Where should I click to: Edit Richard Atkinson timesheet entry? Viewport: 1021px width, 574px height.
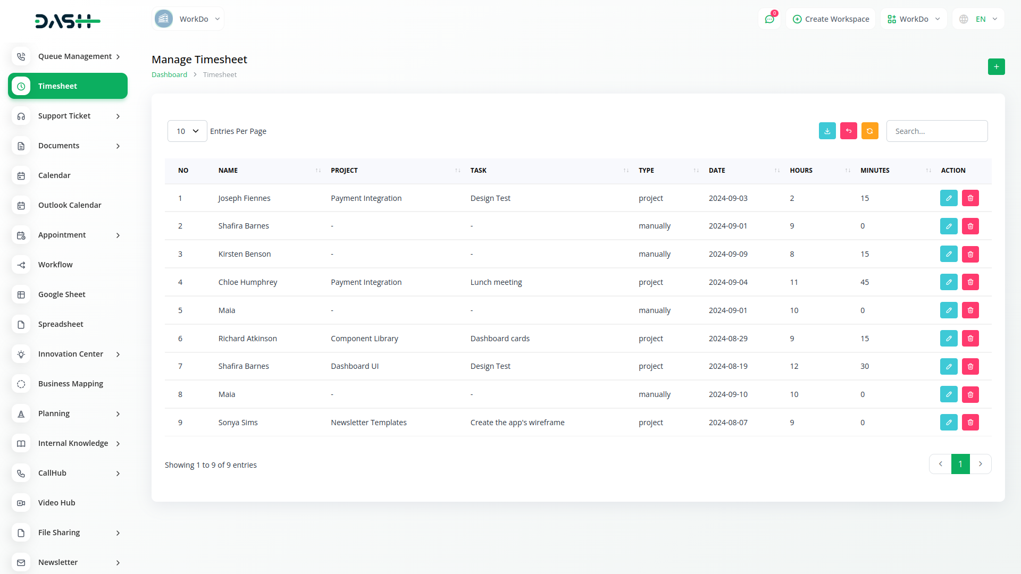point(948,339)
